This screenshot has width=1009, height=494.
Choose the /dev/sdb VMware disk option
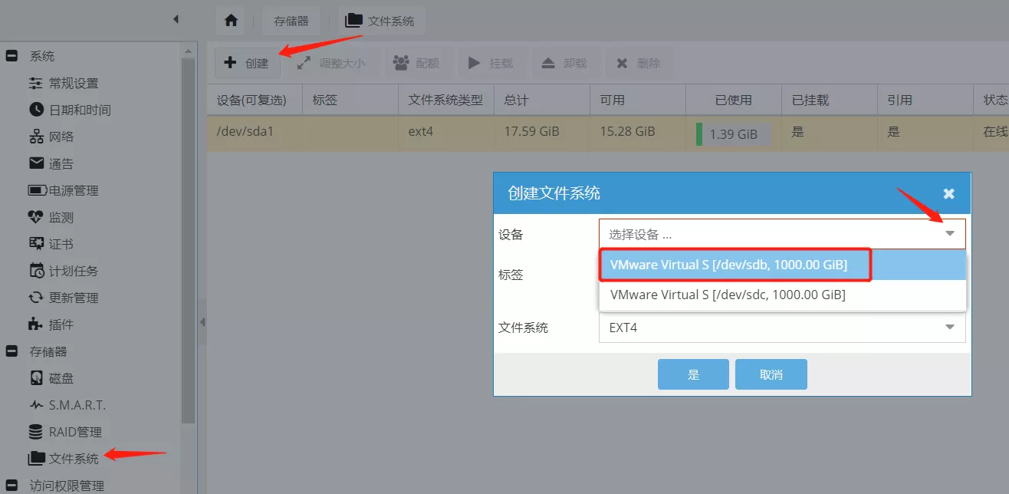pyautogui.click(x=728, y=265)
